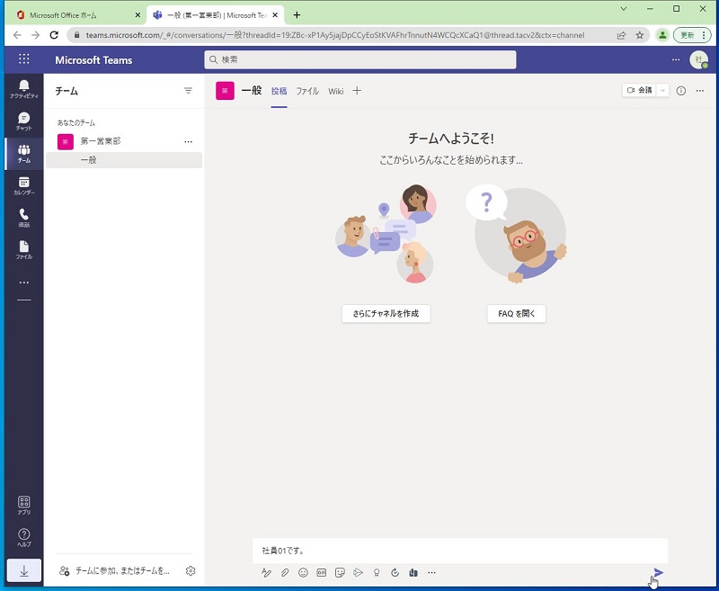The width and height of the screenshot is (719, 591).
Task: Select Teams (チーム) icon in left rail
Action: (24, 154)
